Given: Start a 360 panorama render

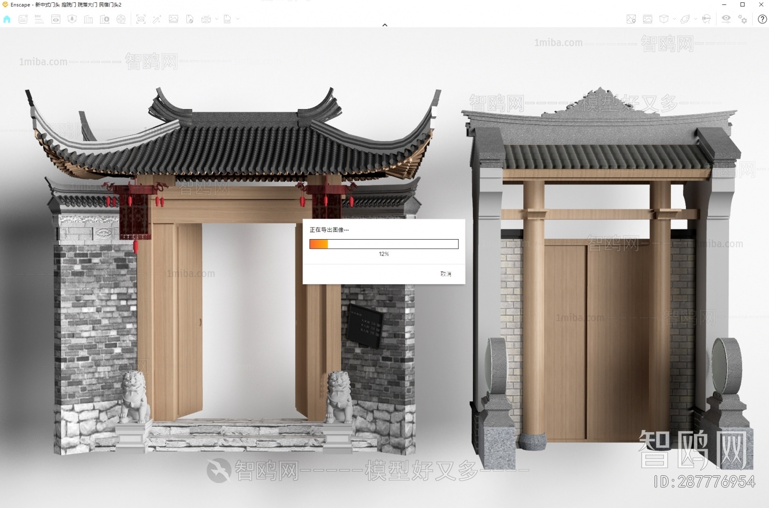Looking at the screenshot, I should coord(206,19).
